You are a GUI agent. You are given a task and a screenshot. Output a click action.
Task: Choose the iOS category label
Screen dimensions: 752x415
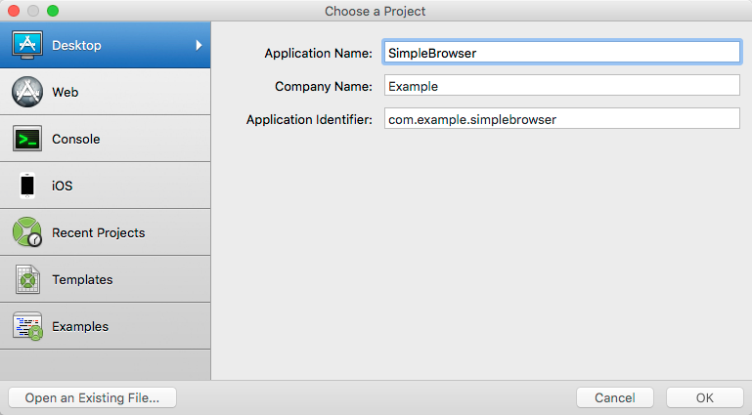pos(62,186)
